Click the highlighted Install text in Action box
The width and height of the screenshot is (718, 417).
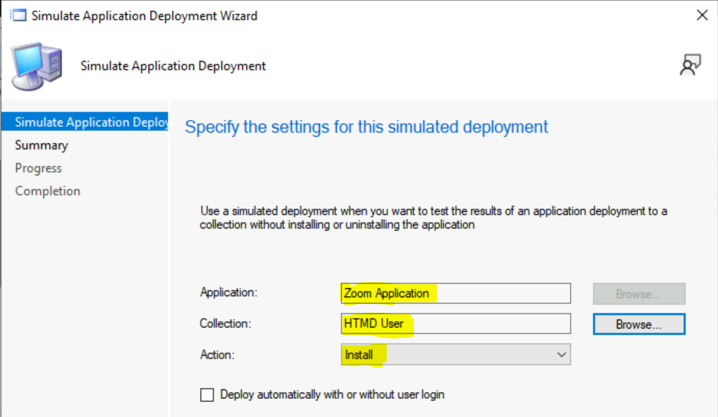[x=360, y=354]
